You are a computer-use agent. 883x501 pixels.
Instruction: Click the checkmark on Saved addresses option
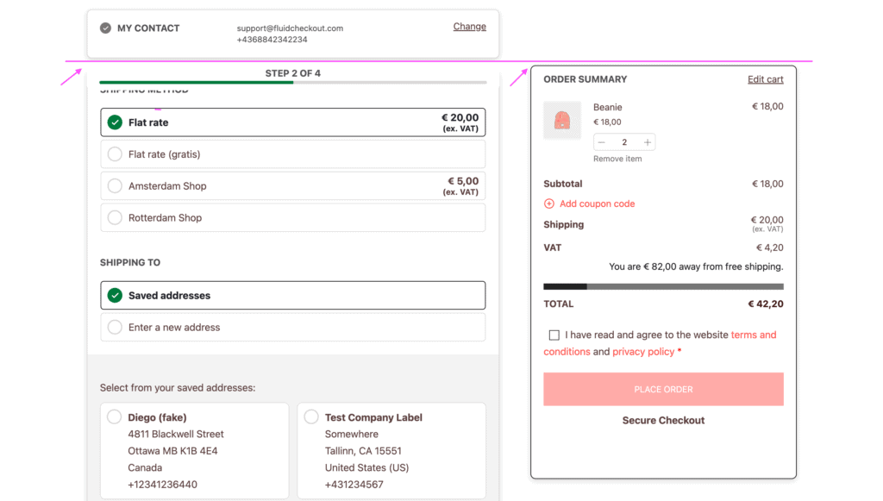[x=114, y=295]
